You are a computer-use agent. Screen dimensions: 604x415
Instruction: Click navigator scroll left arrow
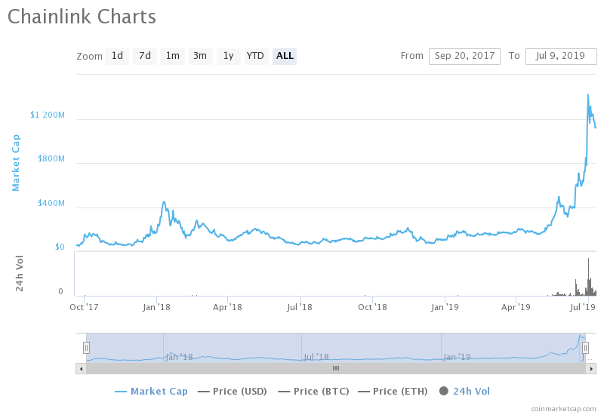click(81, 369)
